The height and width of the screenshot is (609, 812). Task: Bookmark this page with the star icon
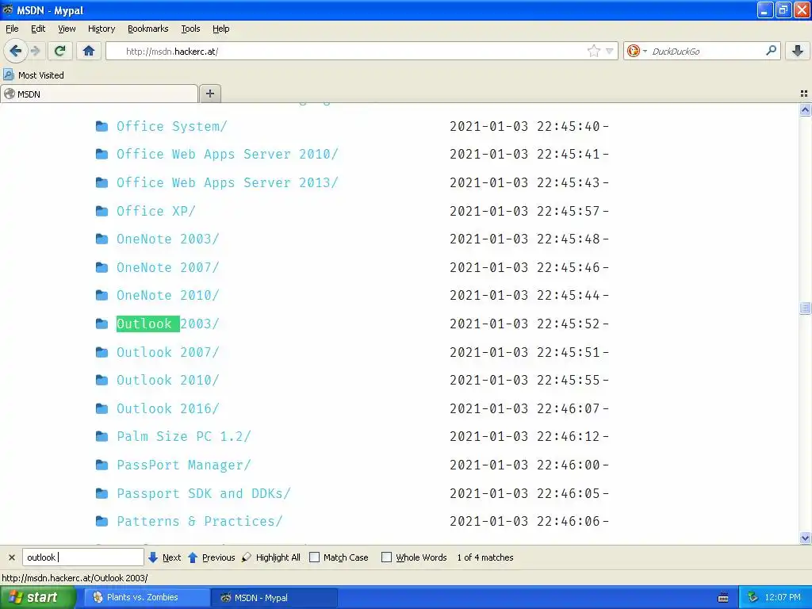593,51
